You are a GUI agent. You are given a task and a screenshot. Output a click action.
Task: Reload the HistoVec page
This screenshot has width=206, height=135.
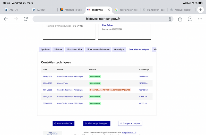(x=26, y=19)
